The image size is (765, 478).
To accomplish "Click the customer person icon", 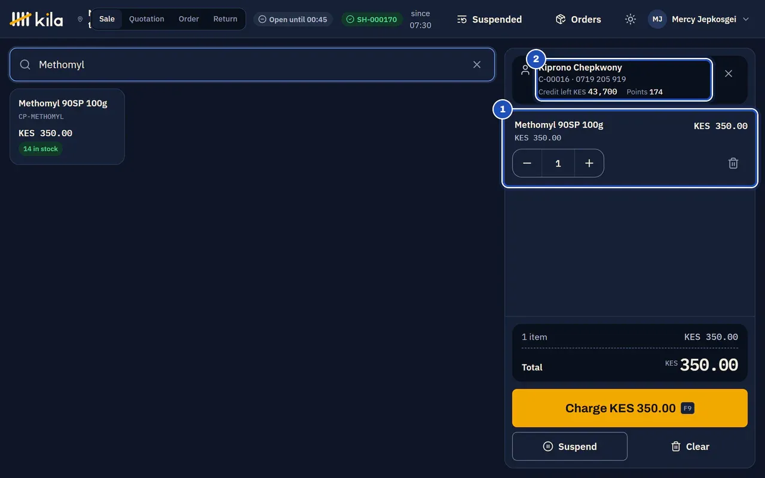I will point(525,70).
